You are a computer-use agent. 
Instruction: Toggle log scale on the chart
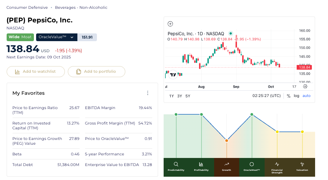tap(296, 96)
